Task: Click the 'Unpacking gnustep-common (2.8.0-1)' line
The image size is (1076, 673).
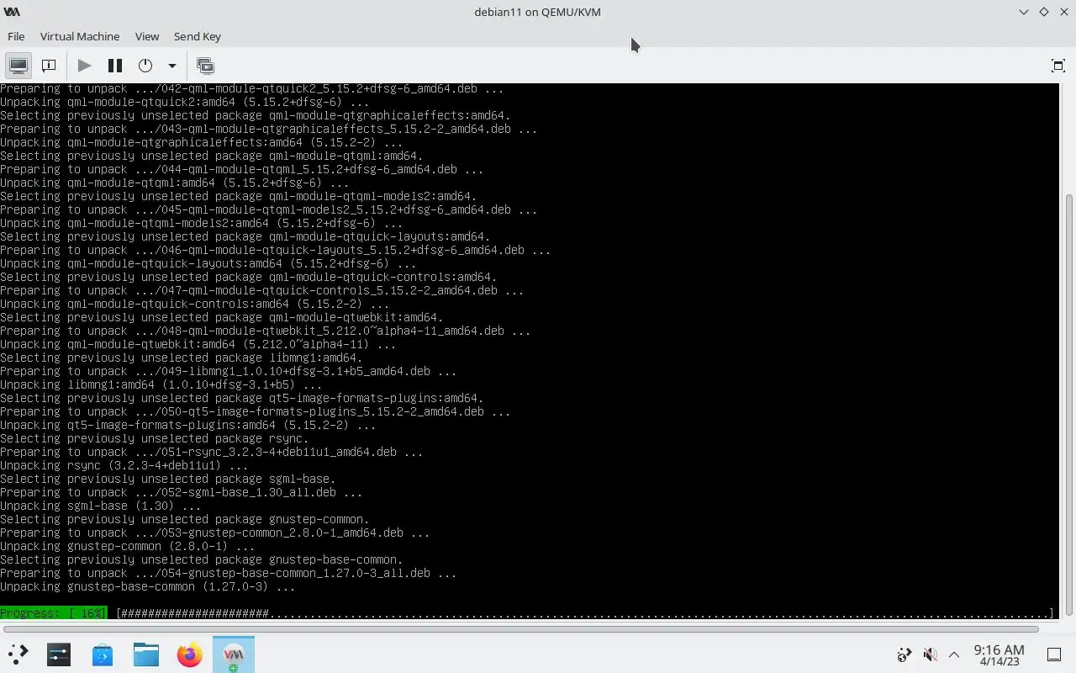Action: click(127, 546)
